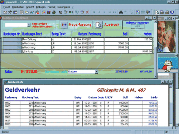The width and height of the screenshot is (179, 134).
Task: Click scroll up arrow in Geldverkehr window
Action: pyautogui.click(x=171, y=86)
